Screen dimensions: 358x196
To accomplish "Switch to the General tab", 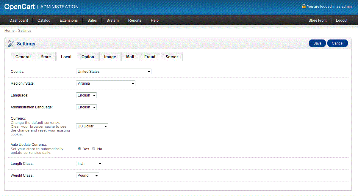I will (x=23, y=57).
